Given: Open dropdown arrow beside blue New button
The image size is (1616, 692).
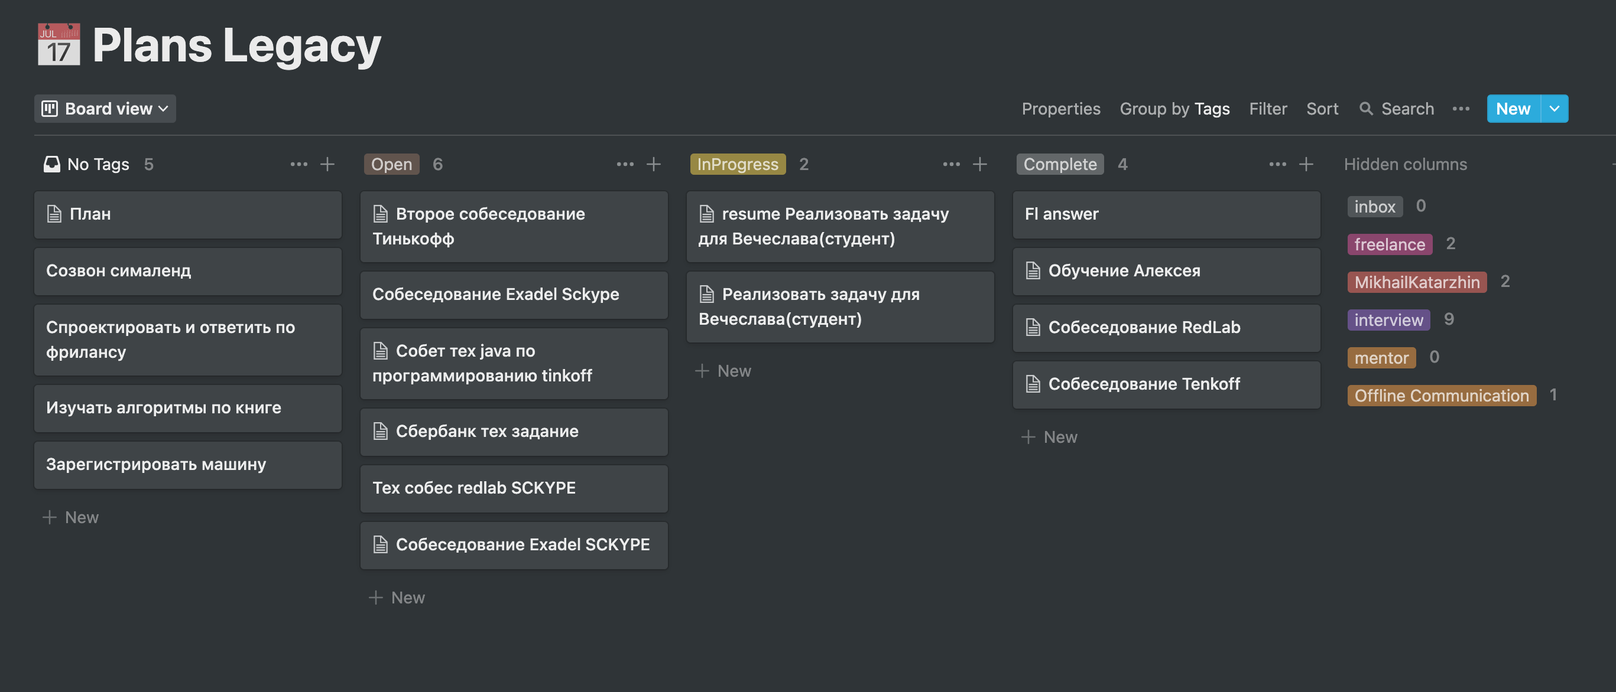Looking at the screenshot, I should click(1555, 109).
